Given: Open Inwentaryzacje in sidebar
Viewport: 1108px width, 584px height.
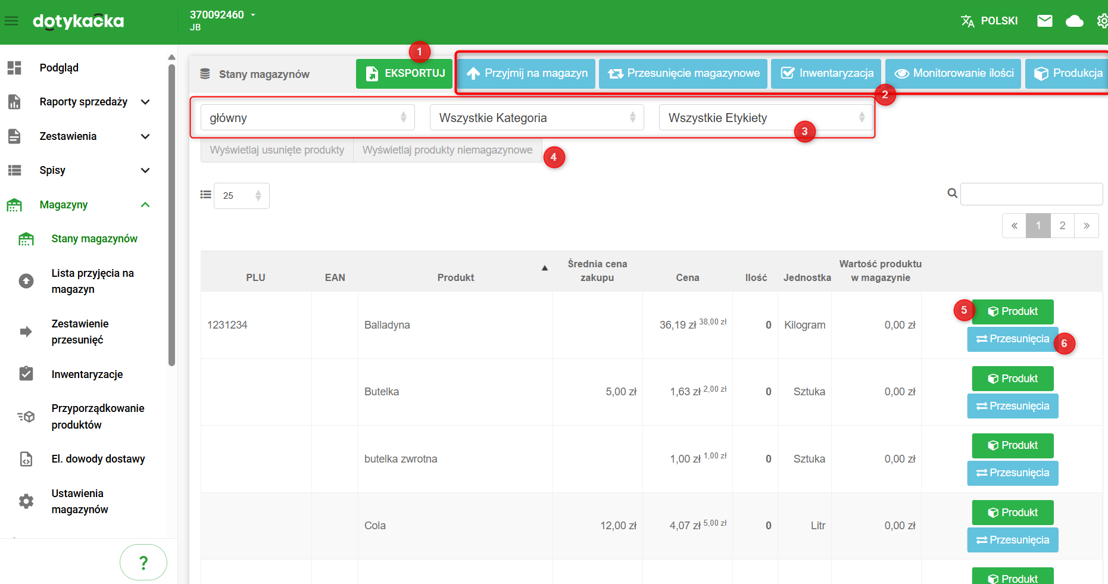Looking at the screenshot, I should (x=87, y=374).
